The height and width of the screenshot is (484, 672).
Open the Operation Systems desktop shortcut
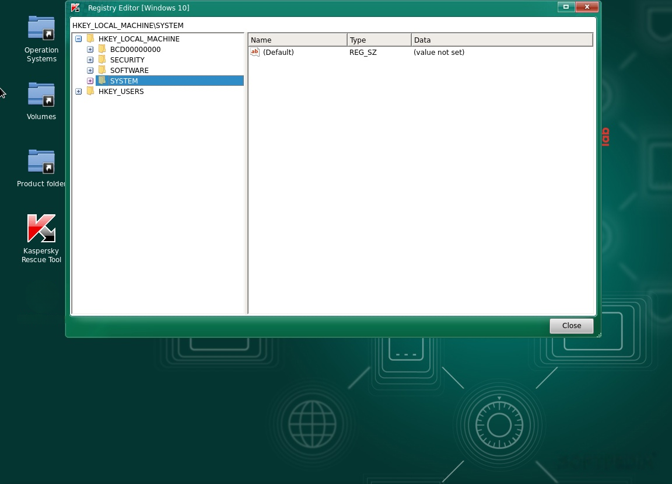(41, 39)
